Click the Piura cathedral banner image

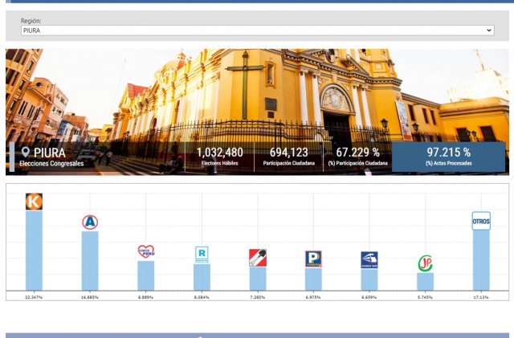coord(257,88)
